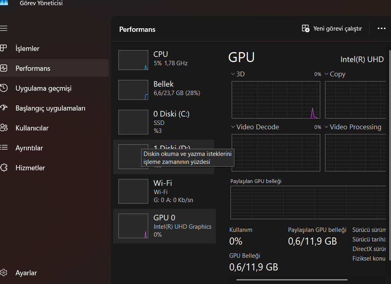This screenshot has width=391, height=284.
Task: Open Uygulama geçmişi history icon
Action: click(x=4, y=88)
